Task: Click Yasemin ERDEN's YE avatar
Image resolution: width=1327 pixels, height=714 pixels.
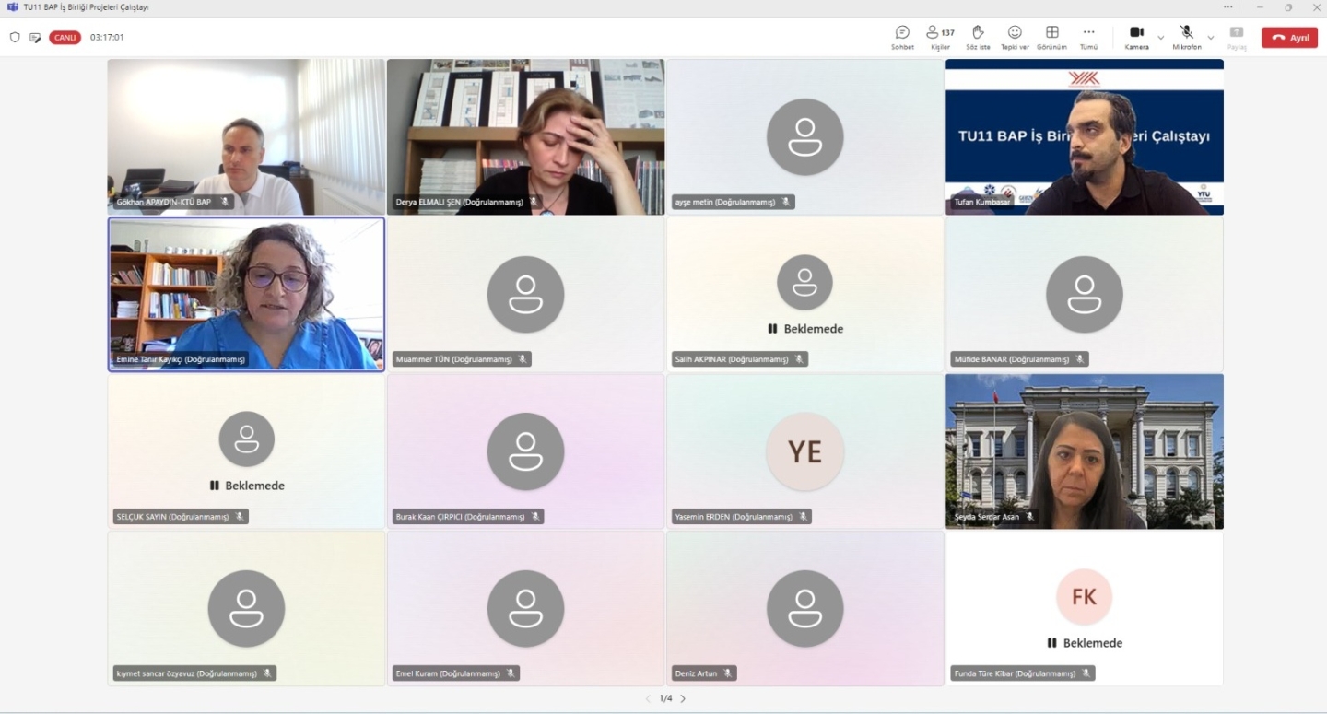Action: [804, 451]
